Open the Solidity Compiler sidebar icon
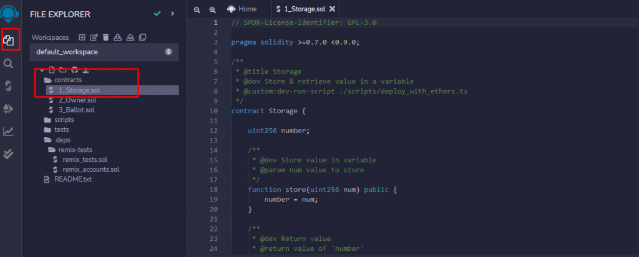639x257 pixels. pyautogui.click(x=9, y=86)
